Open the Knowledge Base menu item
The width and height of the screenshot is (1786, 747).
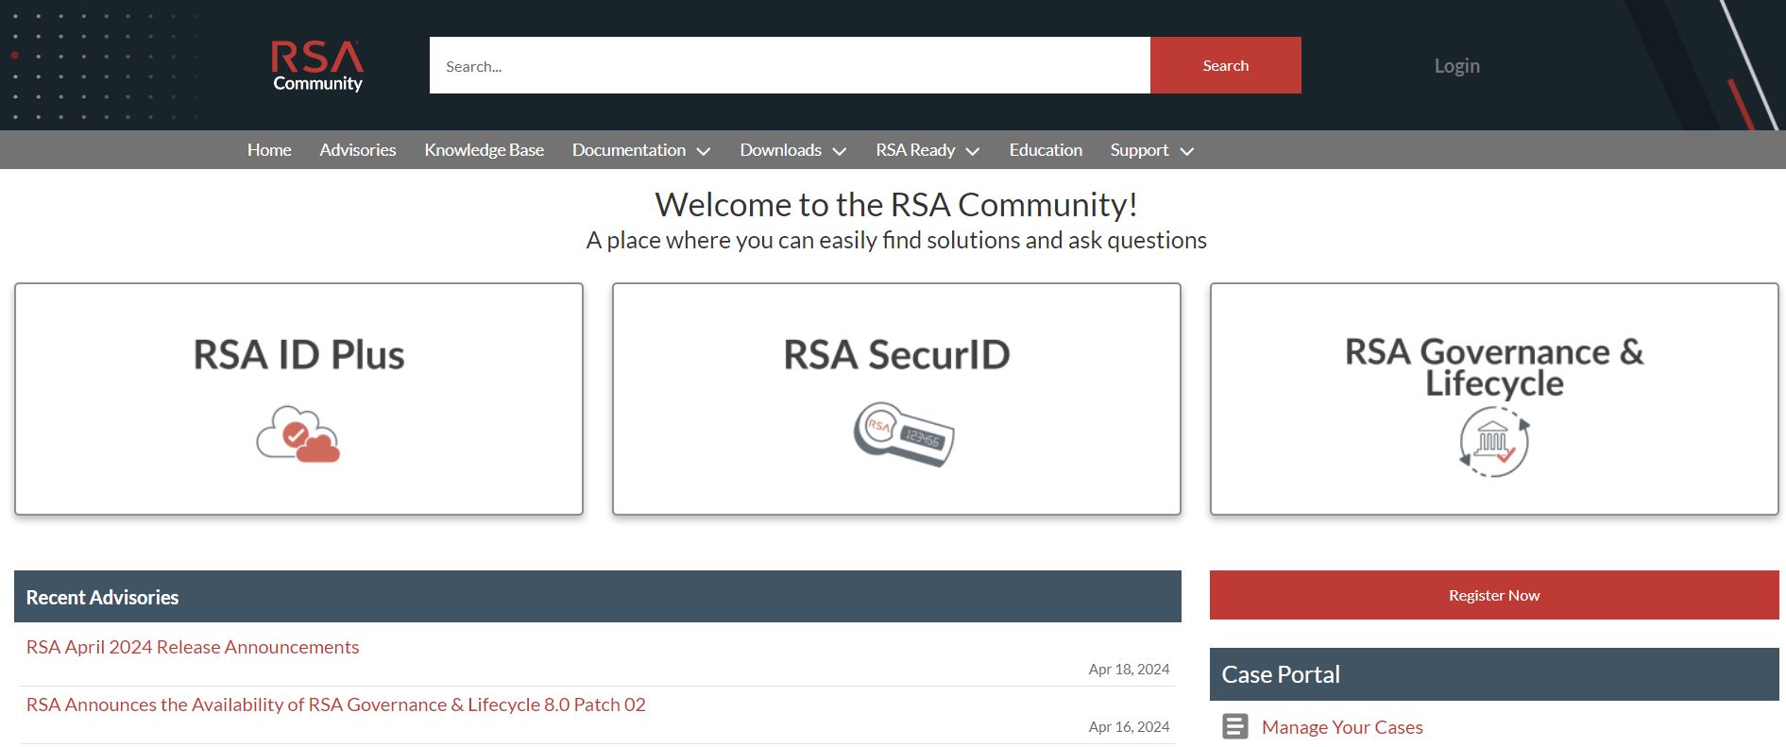point(485,150)
